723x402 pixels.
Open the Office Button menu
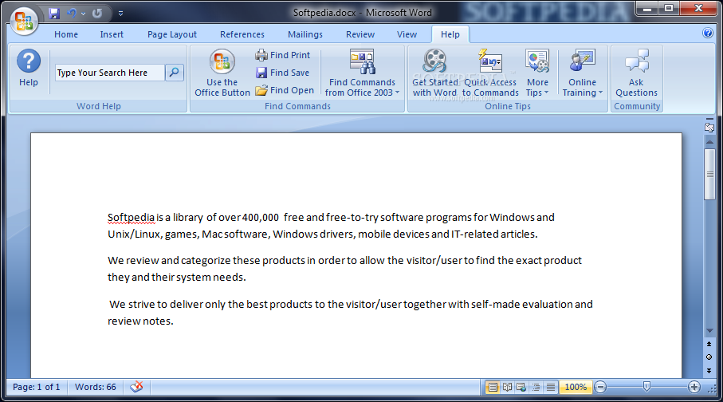(x=24, y=22)
